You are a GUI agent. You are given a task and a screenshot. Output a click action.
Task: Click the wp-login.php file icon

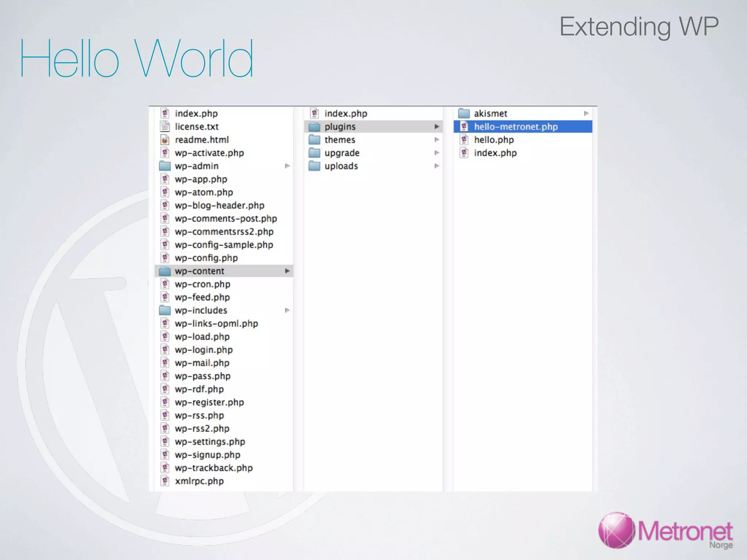click(165, 350)
